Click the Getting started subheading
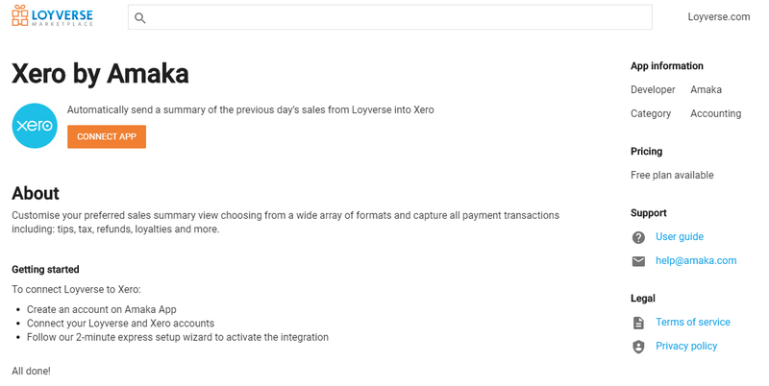The image size is (769, 386). [x=45, y=270]
